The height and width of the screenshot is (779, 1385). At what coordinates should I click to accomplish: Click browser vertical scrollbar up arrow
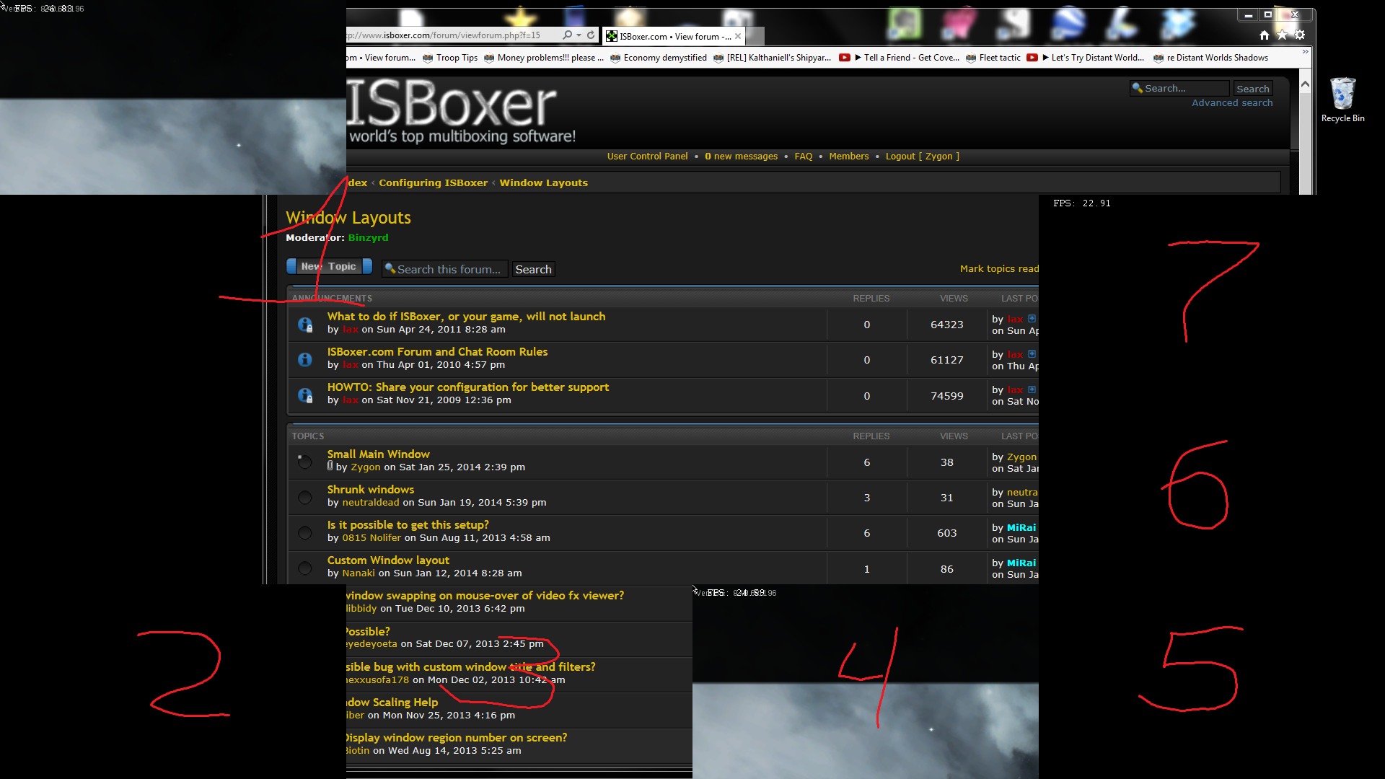point(1305,84)
